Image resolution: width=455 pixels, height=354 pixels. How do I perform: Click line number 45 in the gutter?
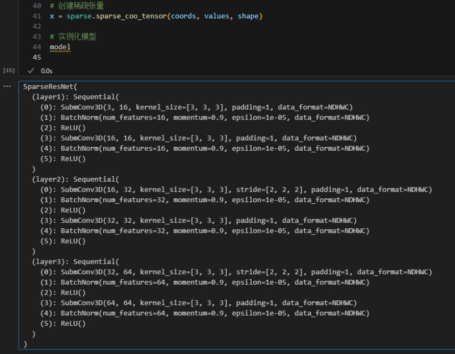(37, 57)
